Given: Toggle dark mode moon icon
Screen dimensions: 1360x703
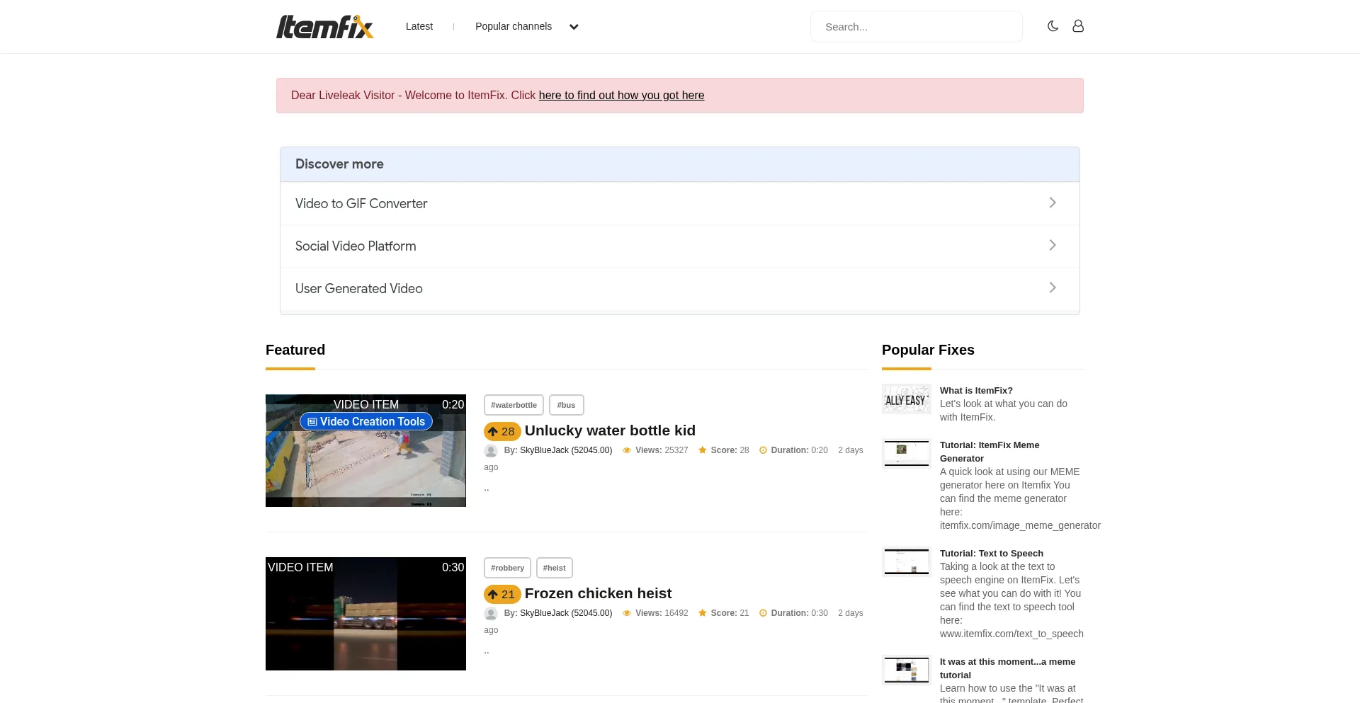Looking at the screenshot, I should click(1053, 26).
